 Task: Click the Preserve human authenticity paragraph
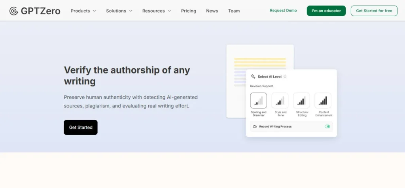(x=131, y=102)
